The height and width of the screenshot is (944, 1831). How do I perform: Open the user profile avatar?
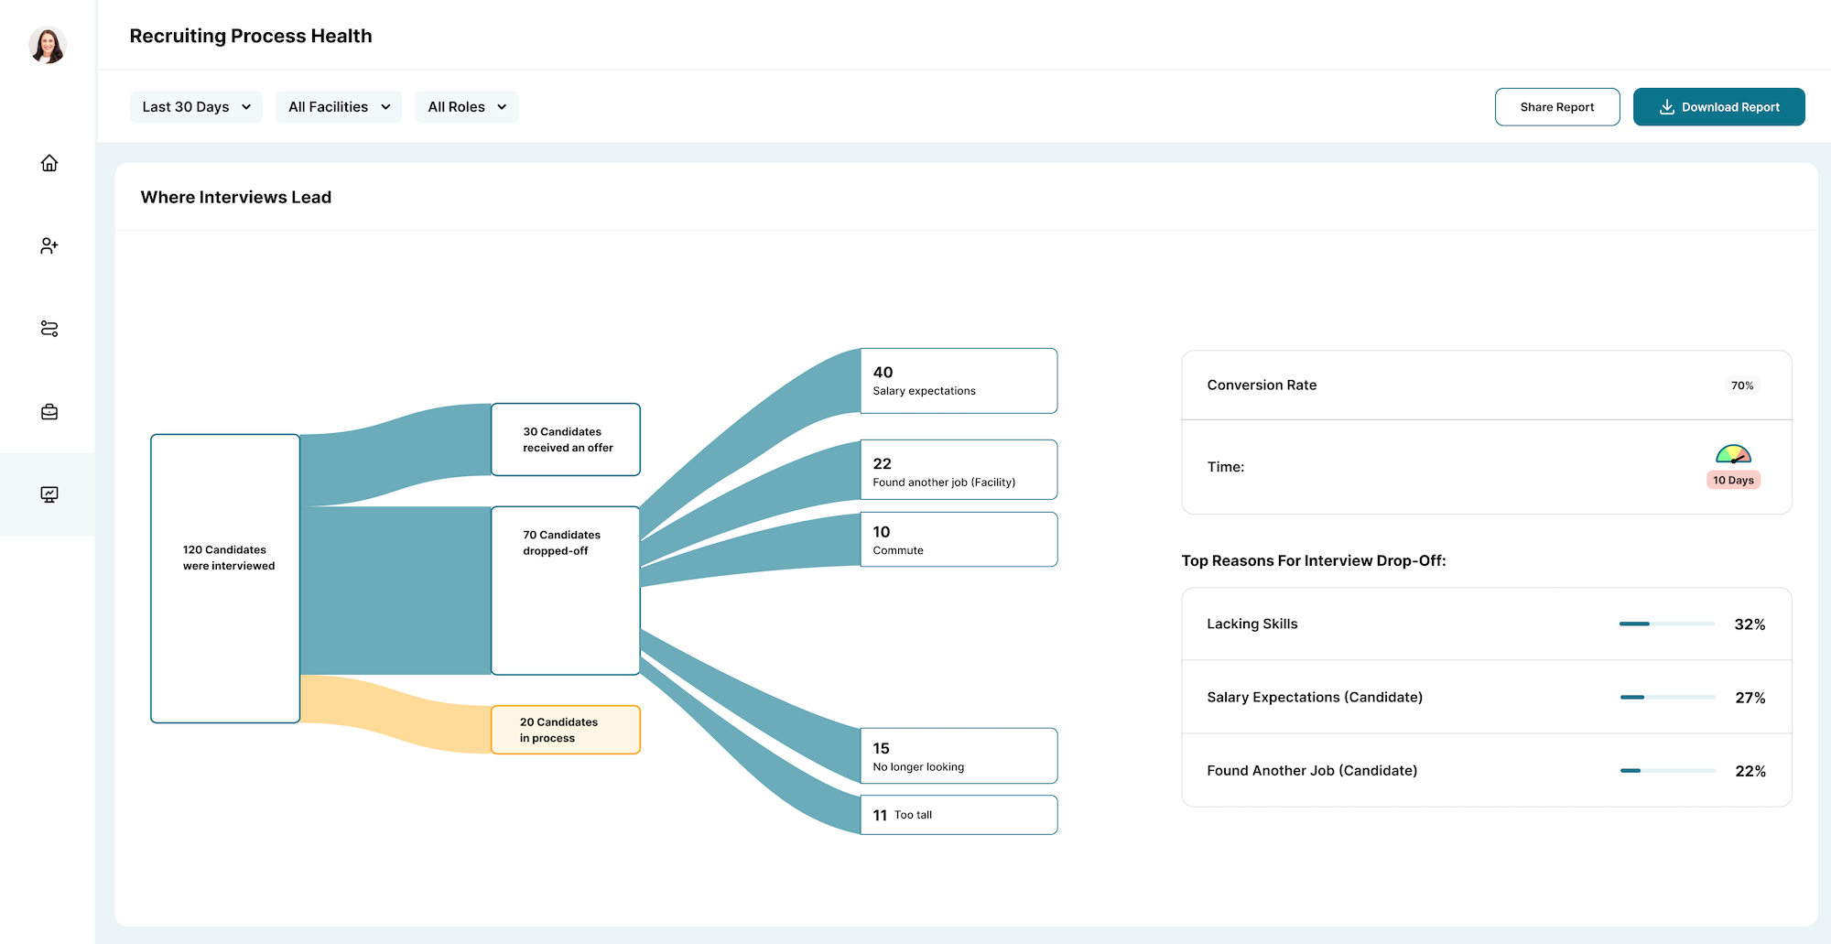coord(48,45)
